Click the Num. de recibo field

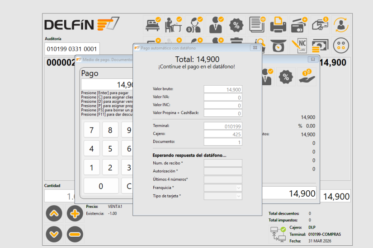[223, 163]
